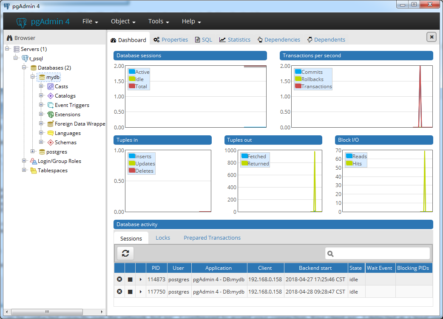Open the Locks tab
Viewport: 443px width, 319px height.
pos(163,238)
